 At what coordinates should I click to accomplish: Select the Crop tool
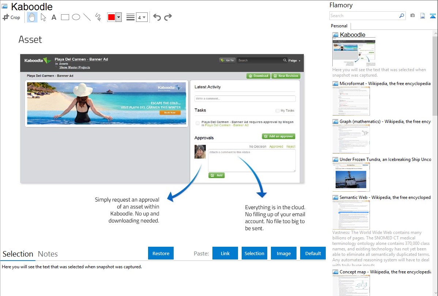point(11,17)
